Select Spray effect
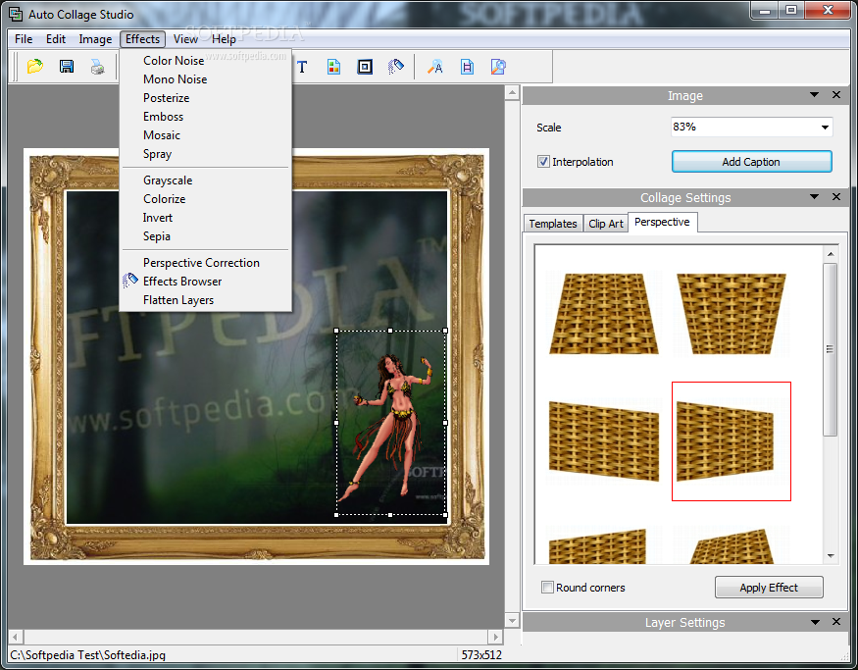Screen dimensions: 858x670 tap(205, 154)
